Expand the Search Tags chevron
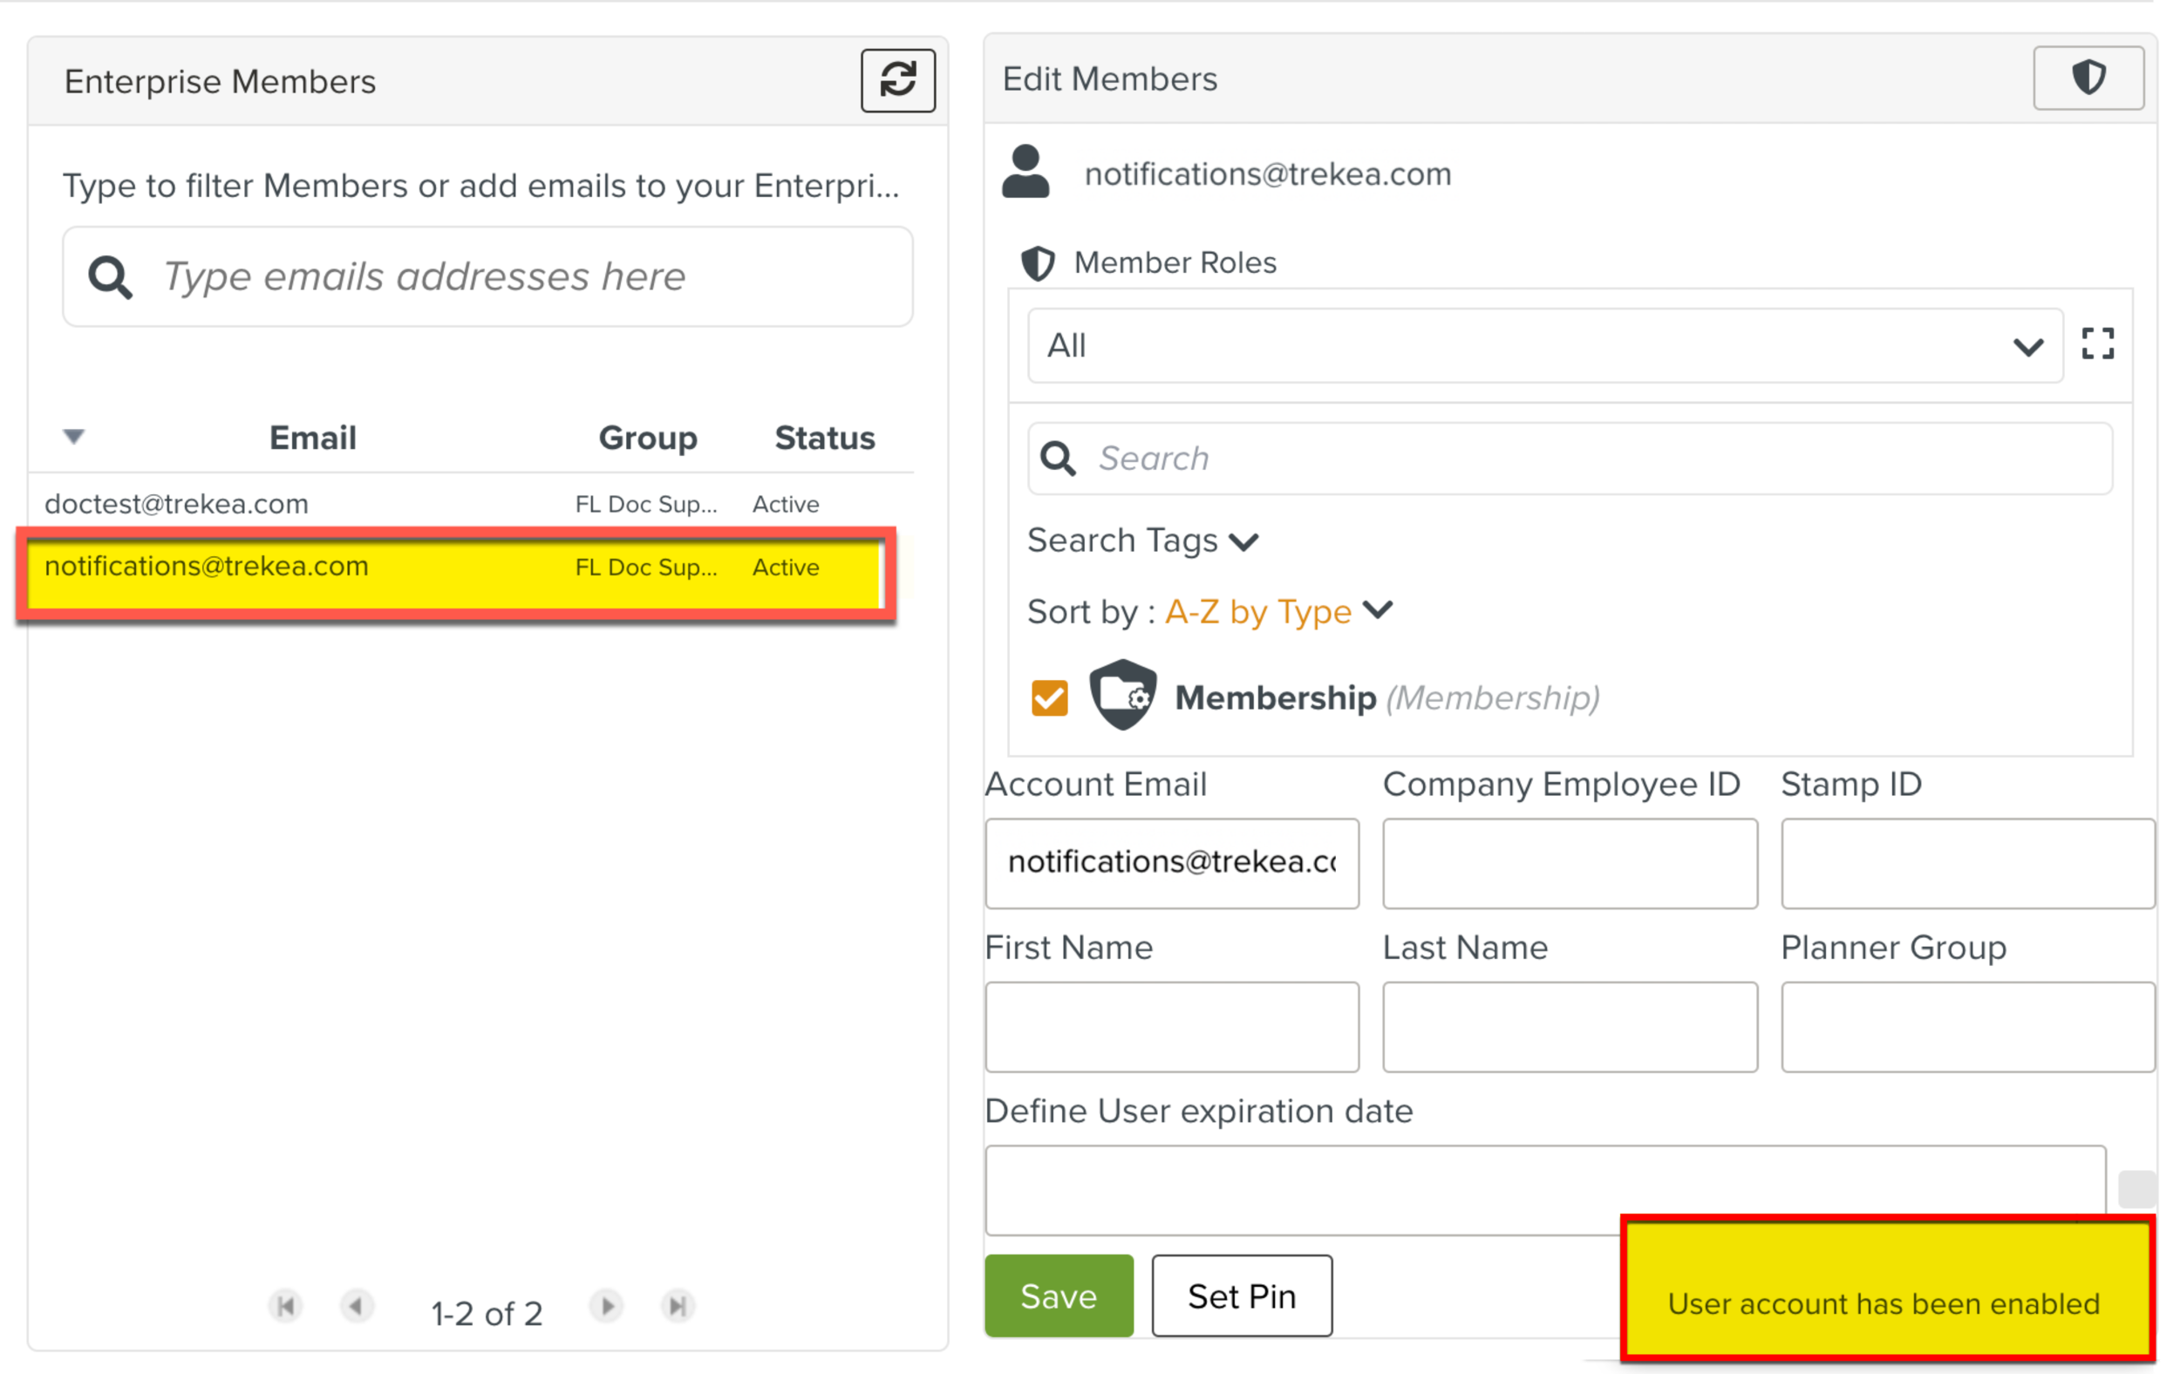 coord(1243,541)
